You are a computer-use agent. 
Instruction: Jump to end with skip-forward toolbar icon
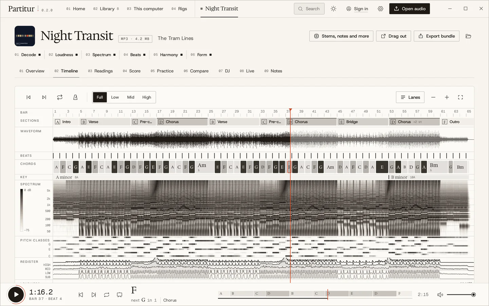(44, 97)
